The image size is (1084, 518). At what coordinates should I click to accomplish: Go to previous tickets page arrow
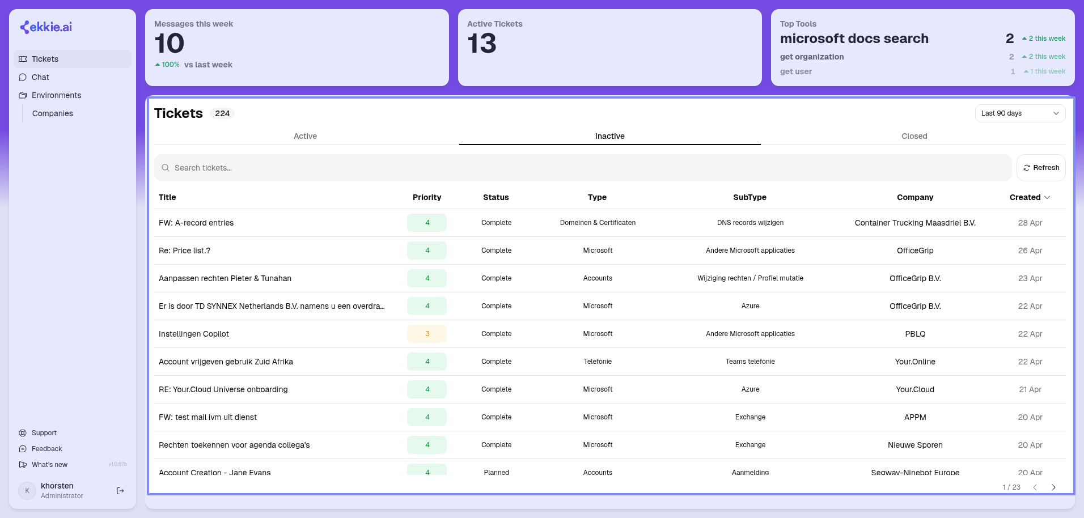click(1035, 487)
